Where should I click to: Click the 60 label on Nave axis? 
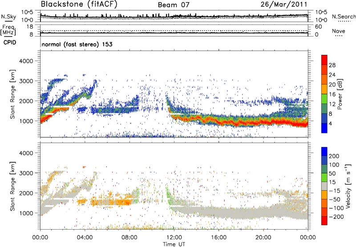click(318, 27)
